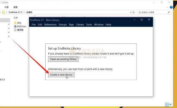Open the Library menu
This screenshot has height=108, width=177.
(80, 25)
